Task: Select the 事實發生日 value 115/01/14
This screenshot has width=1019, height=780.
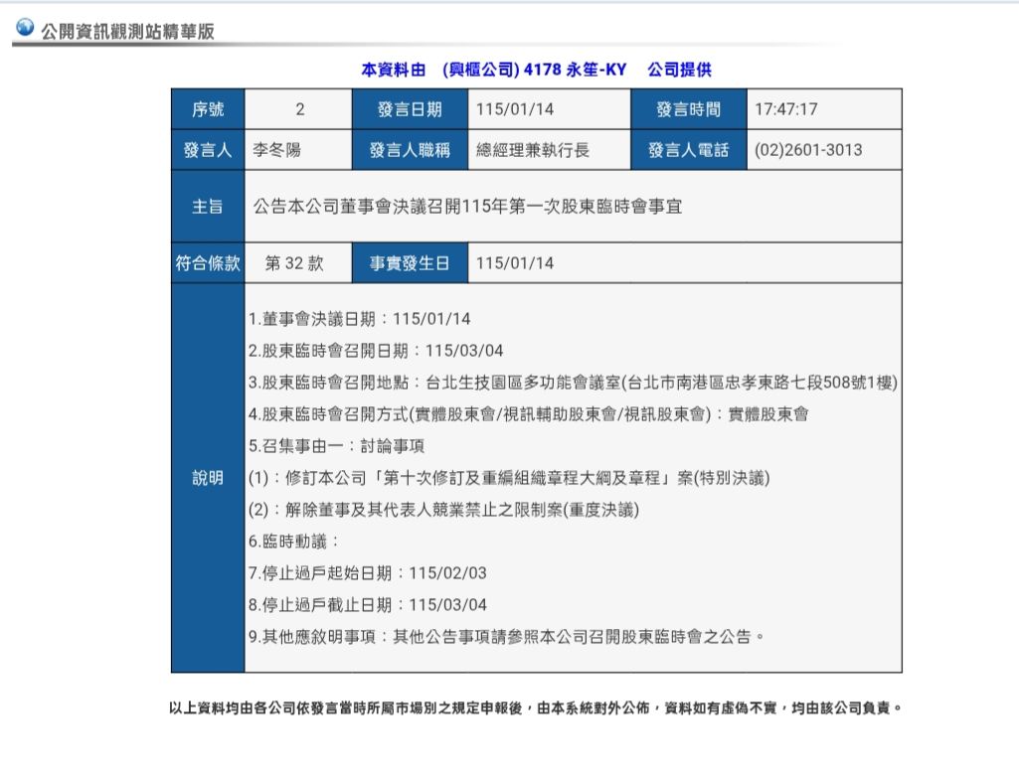Action: 515,263
